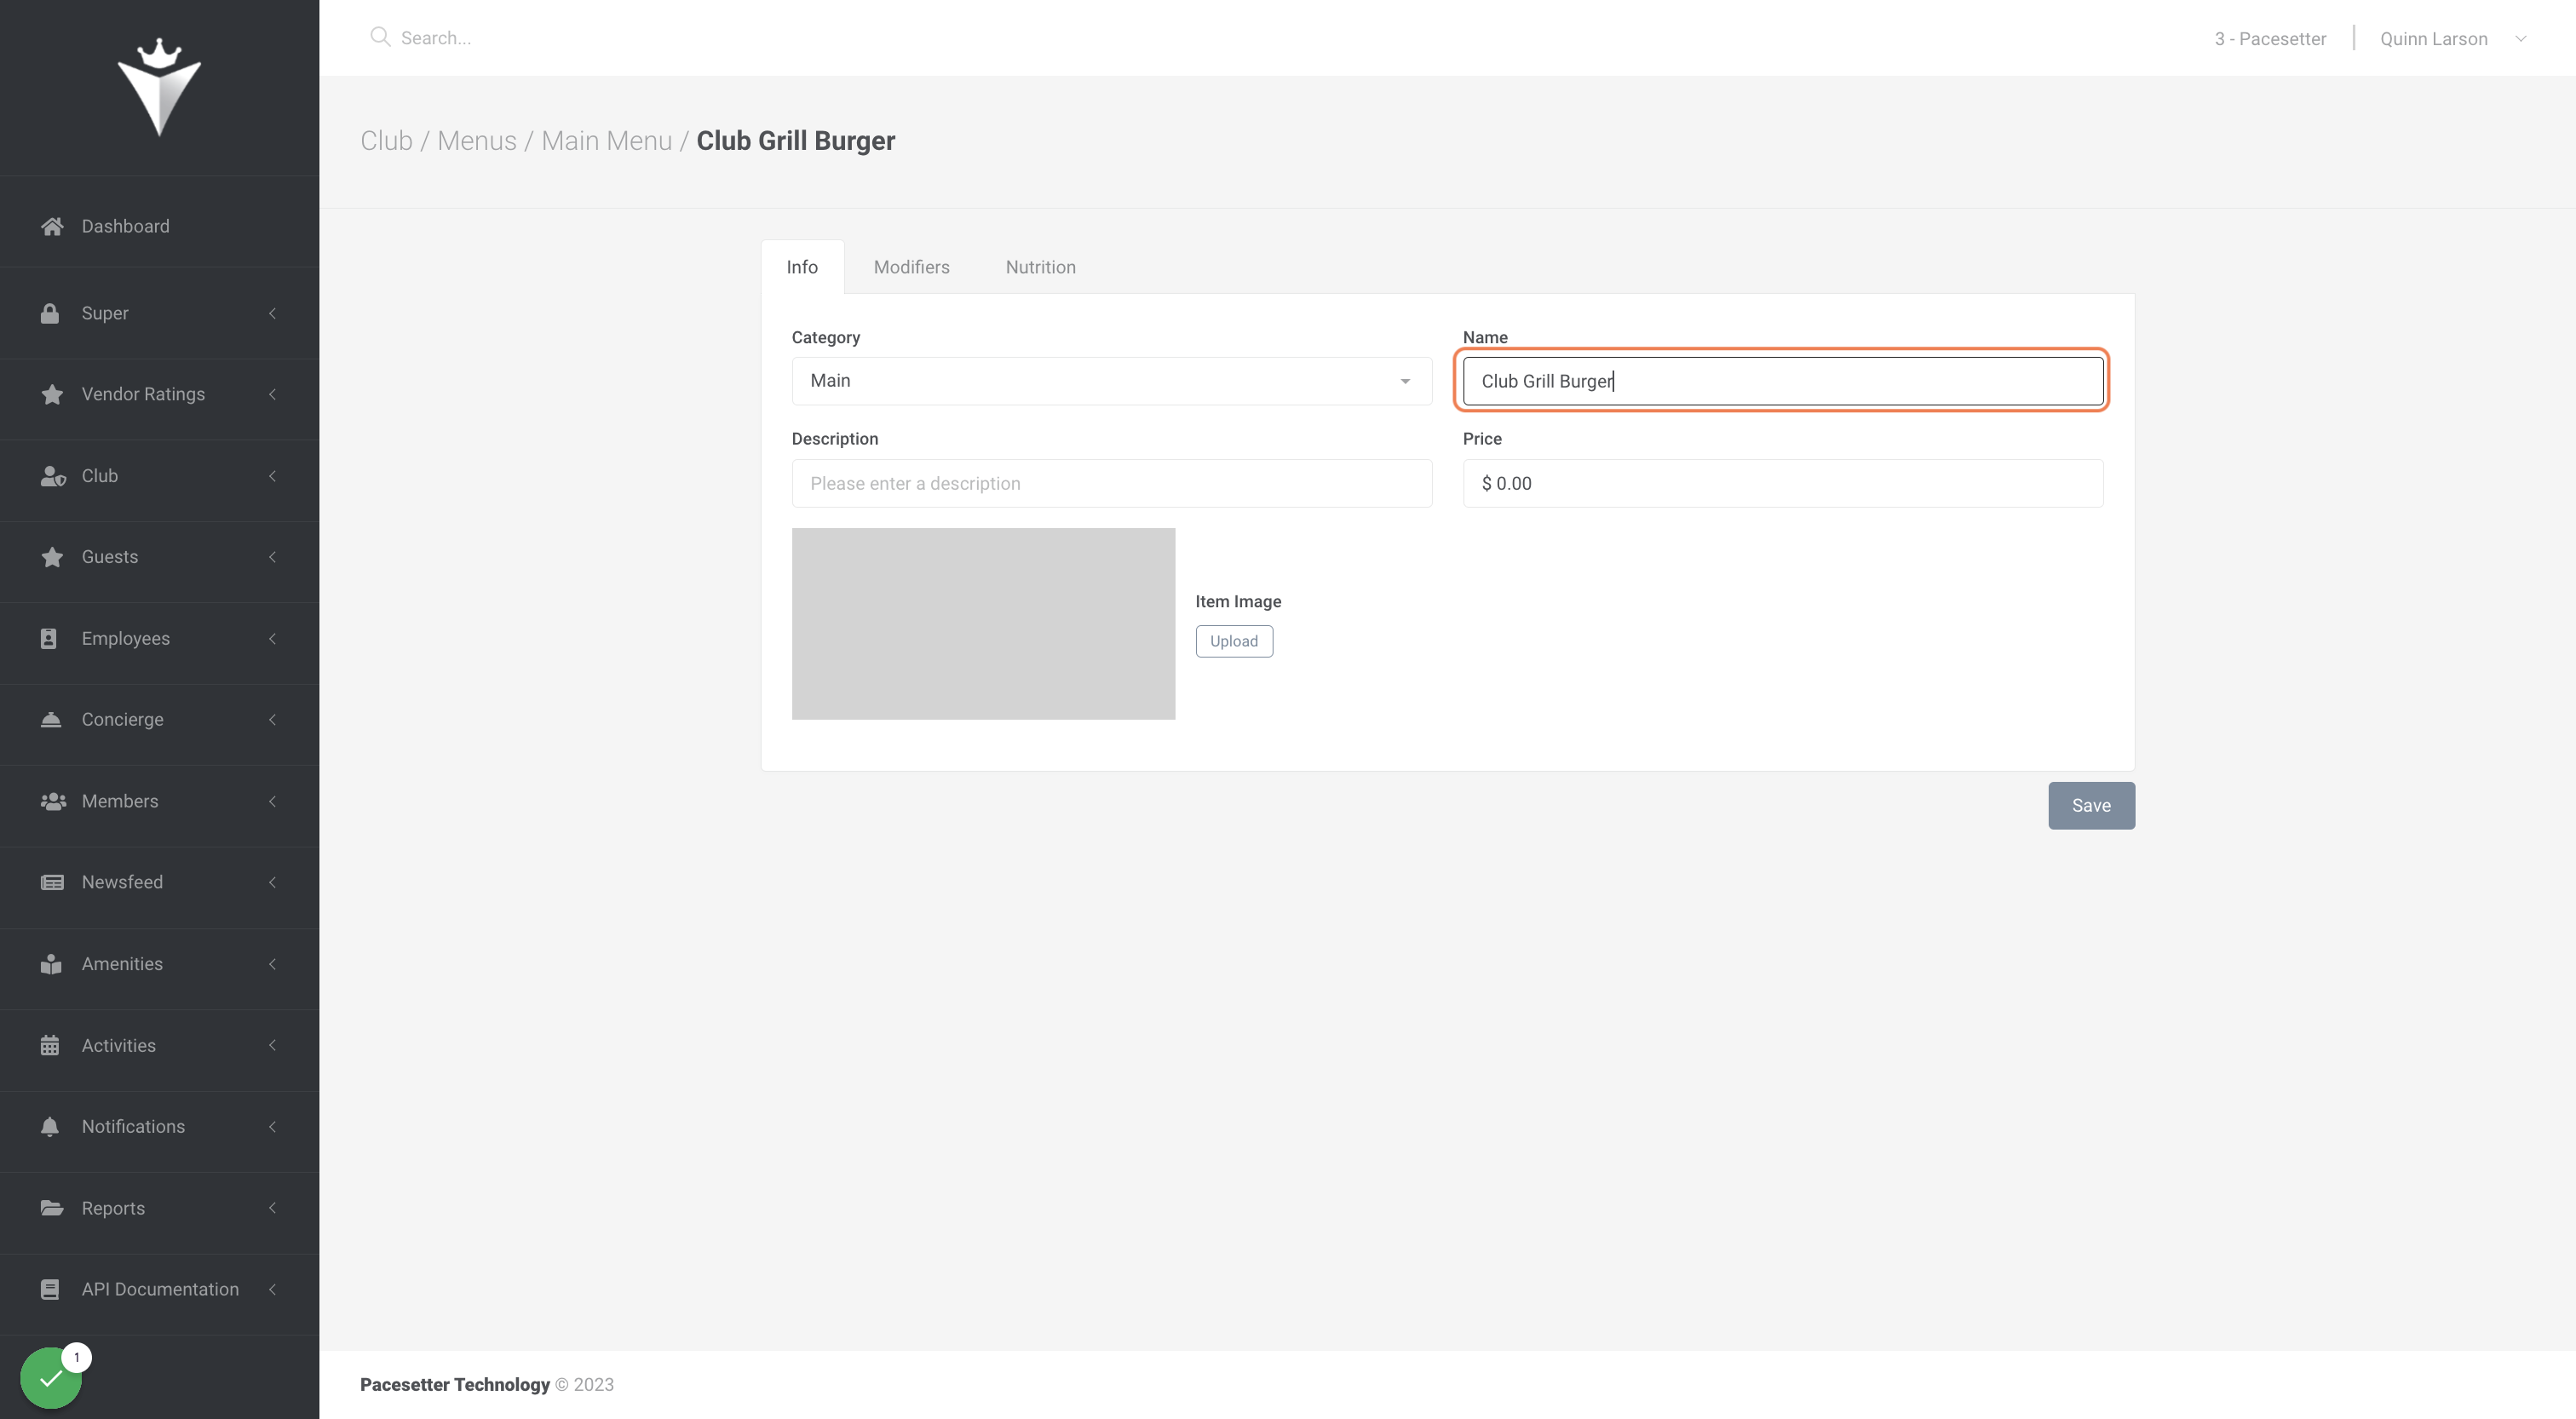Switch to the Info tab
The image size is (2576, 1419).
coord(802,267)
